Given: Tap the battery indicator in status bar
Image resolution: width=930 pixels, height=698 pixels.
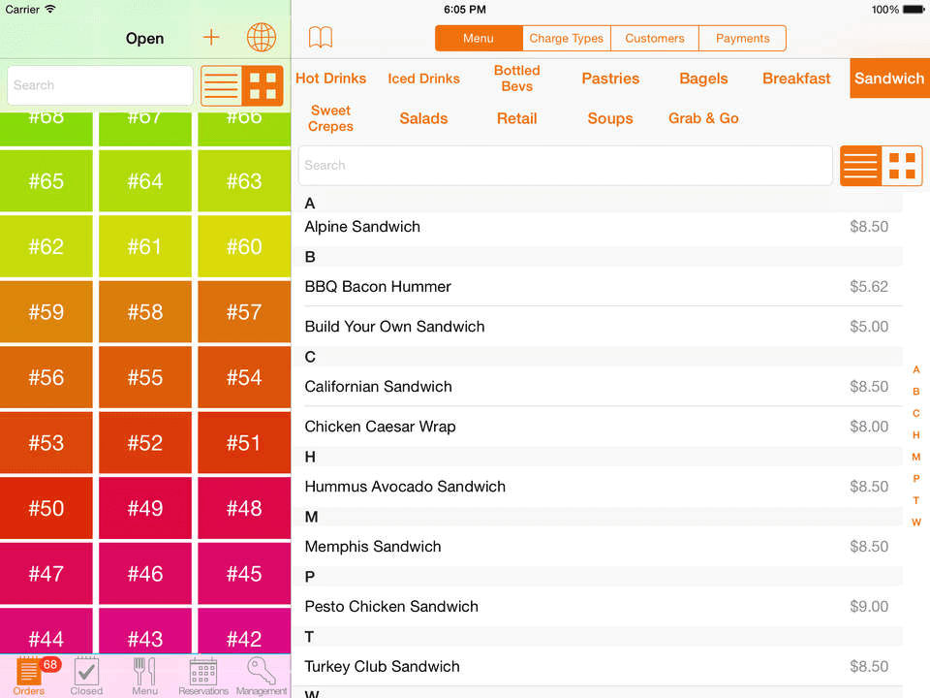Looking at the screenshot, I should click(914, 10).
